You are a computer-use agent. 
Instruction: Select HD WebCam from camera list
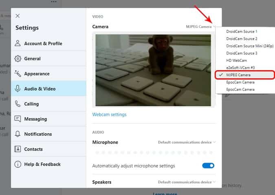point(245,60)
